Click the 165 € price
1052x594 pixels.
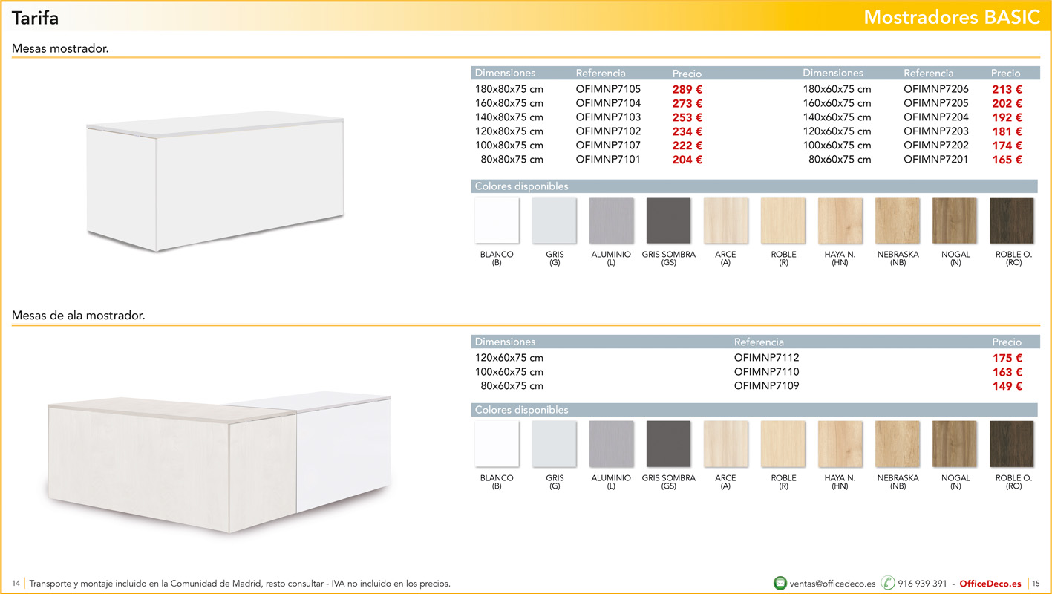pyautogui.click(x=1007, y=160)
